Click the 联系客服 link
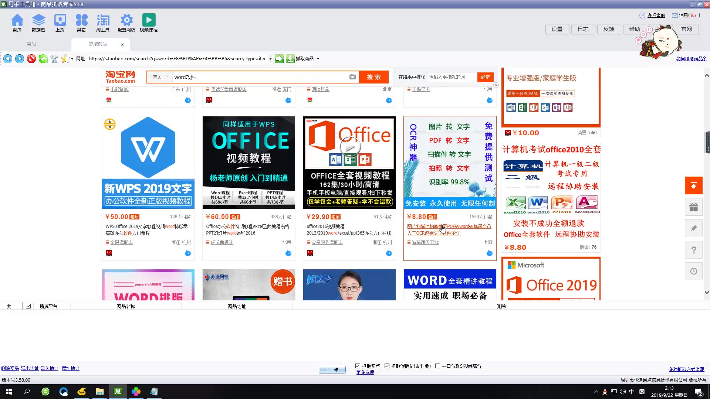This screenshot has width=710, height=399. tap(656, 16)
